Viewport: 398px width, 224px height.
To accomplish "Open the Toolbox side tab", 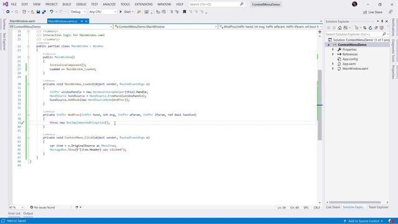I will (4, 24).
